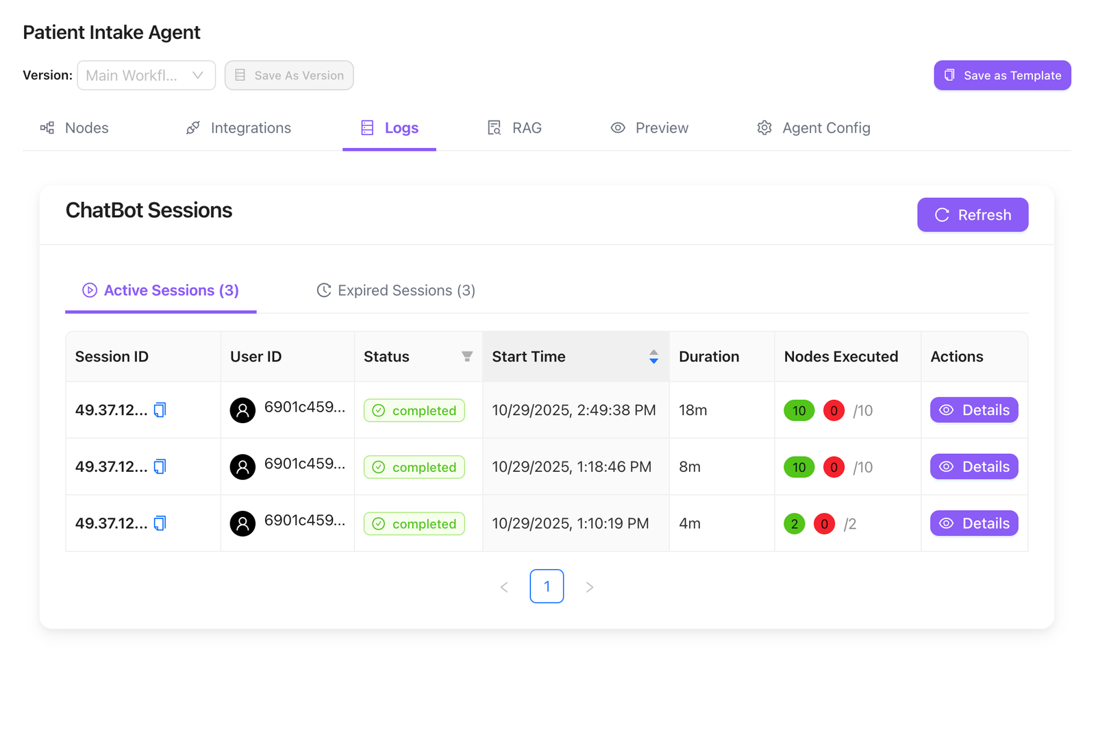Click Save as Template button
This screenshot has height=732, width=1096.
tap(1001, 75)
